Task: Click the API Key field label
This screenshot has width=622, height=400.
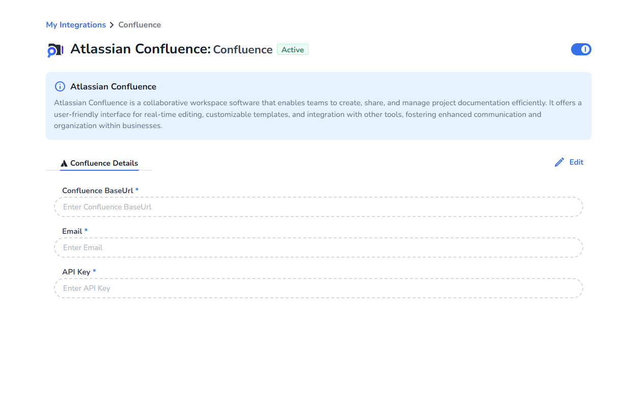Action: tap(76, 272)
